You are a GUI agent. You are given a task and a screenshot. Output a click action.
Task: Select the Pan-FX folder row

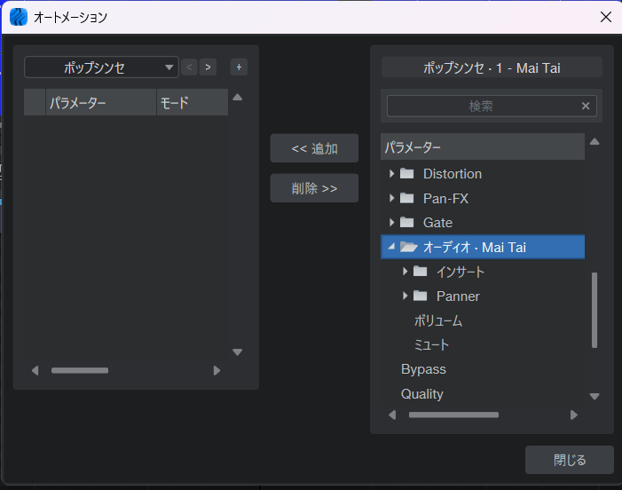pyautogui.click(x=483, y=198)
